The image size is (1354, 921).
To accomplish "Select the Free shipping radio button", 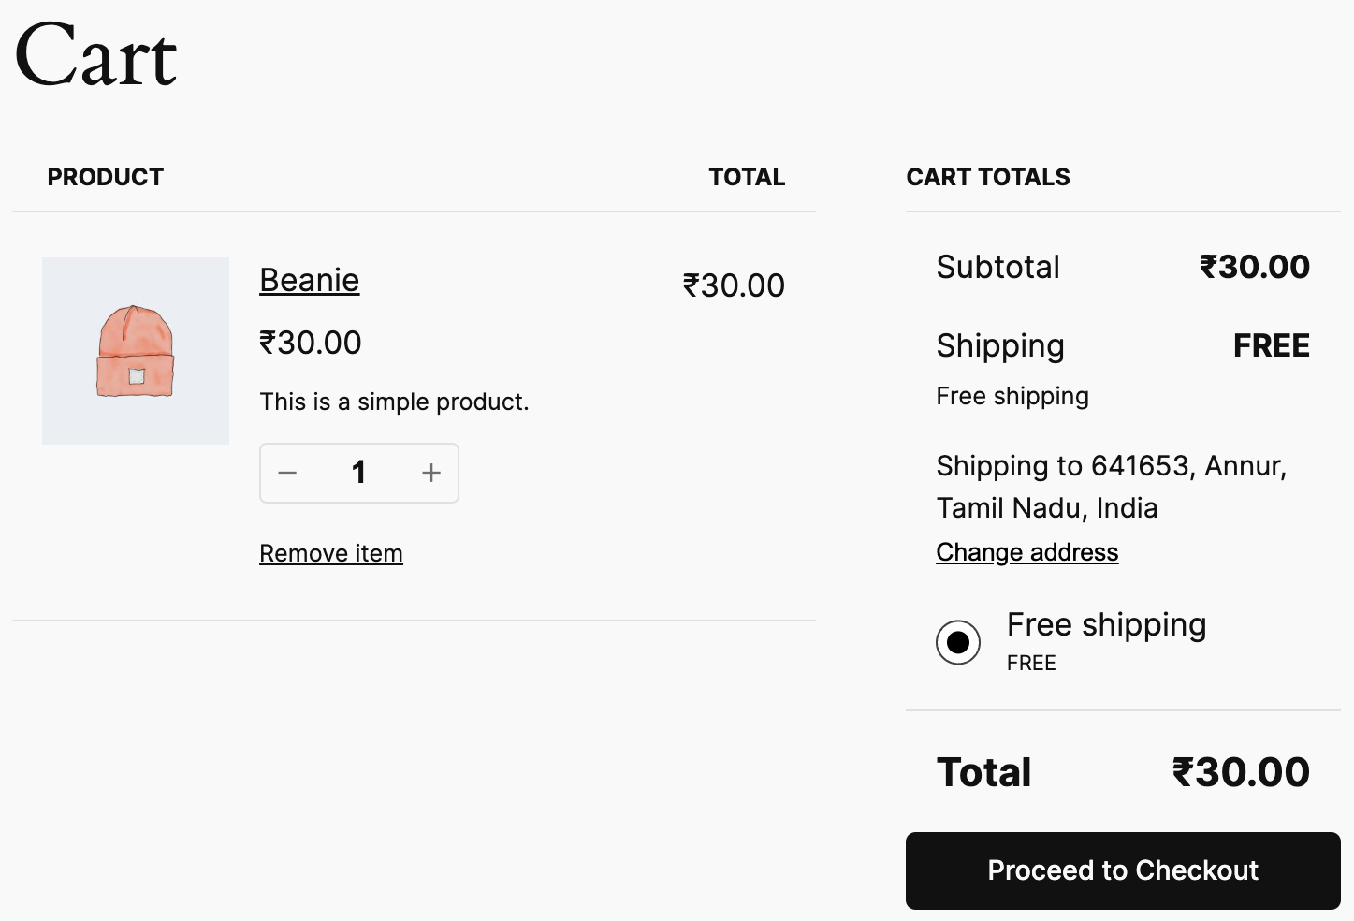I will point(958,642).
